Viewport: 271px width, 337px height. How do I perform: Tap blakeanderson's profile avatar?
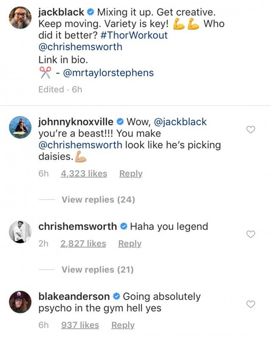click(x=20, y=302)
